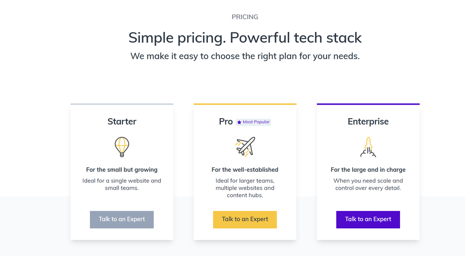
Task: Click the airplane icon on Pro plan
Action: 245,147
